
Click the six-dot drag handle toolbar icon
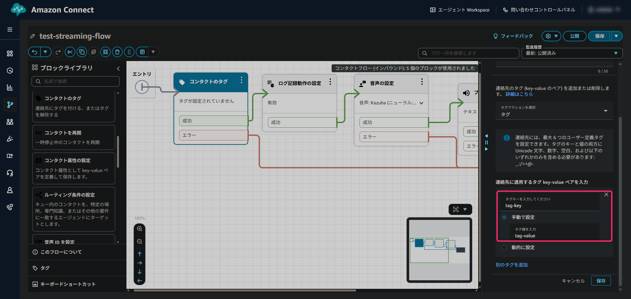click(129, 52)
